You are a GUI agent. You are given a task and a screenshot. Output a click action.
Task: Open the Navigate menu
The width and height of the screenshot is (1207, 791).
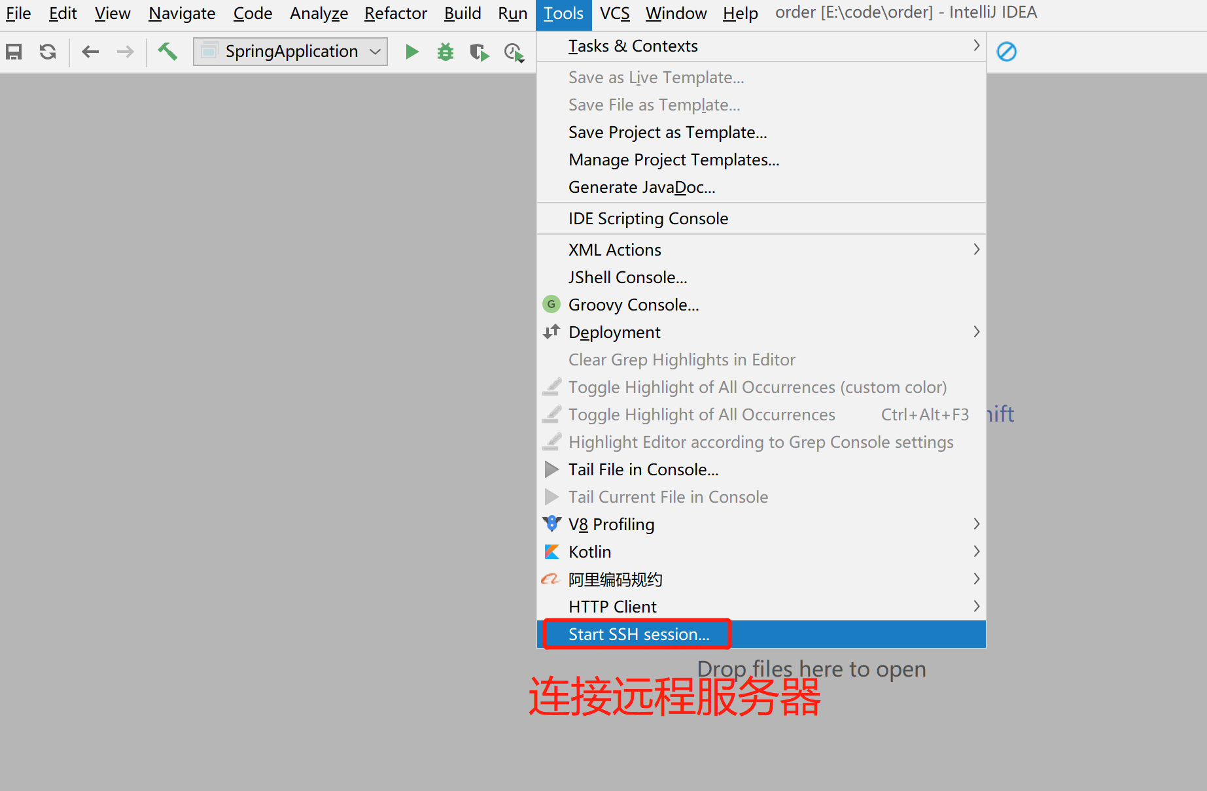[x=181, y=13]
